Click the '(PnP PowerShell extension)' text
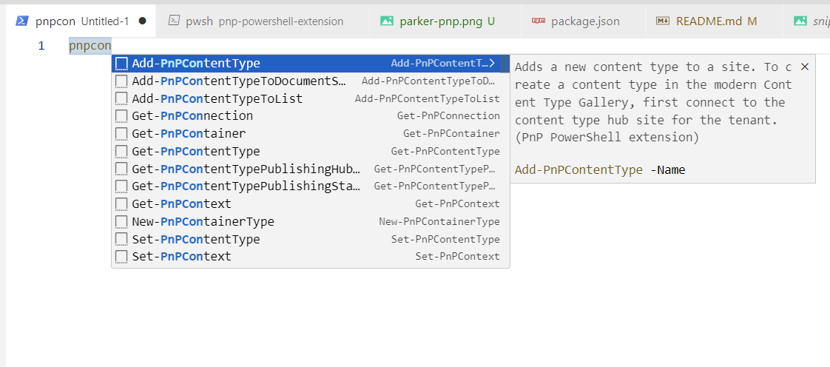 pos(607,138)
